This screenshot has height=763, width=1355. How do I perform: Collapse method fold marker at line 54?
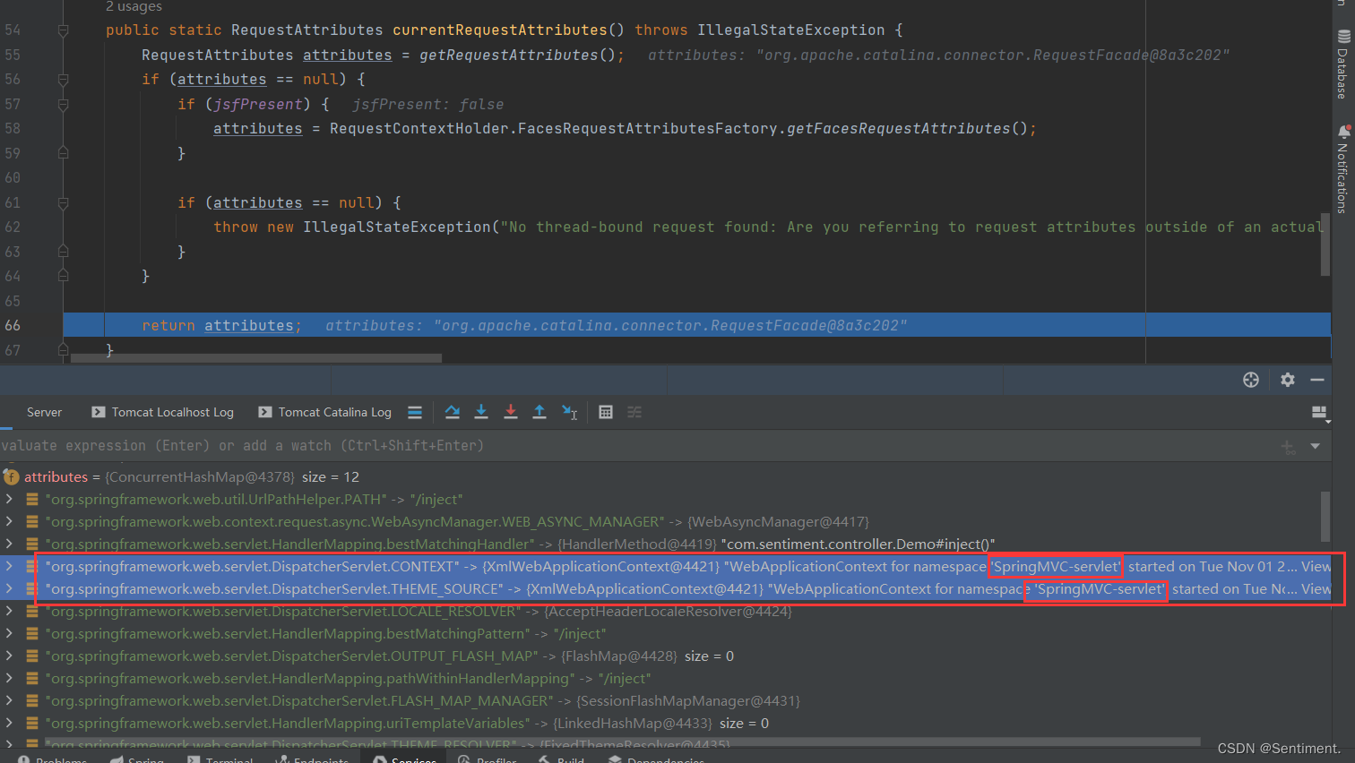(64, 30)
